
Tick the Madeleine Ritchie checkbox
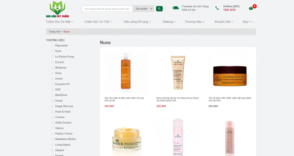pos(53,139)
